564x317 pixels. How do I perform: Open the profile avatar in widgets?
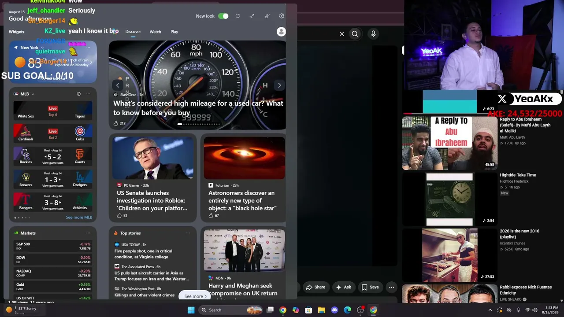[x=281, y=32]
